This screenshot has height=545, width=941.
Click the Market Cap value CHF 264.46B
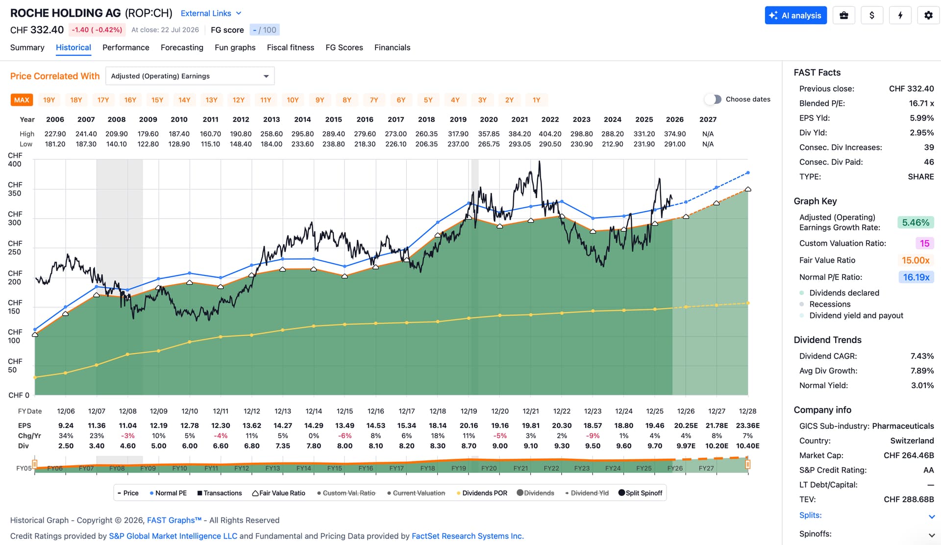point(909,456)
